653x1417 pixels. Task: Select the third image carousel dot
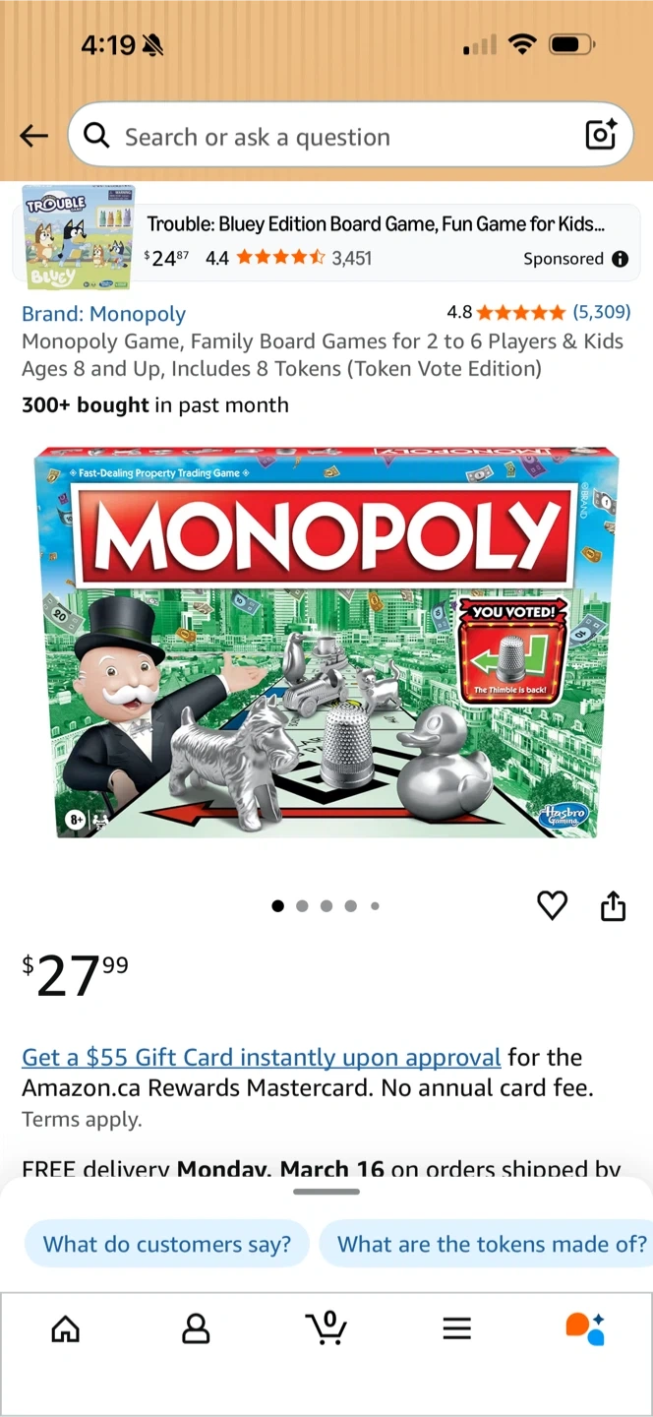(326, 906)
